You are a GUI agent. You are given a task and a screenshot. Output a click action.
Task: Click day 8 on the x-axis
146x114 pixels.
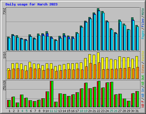point(39,111)
